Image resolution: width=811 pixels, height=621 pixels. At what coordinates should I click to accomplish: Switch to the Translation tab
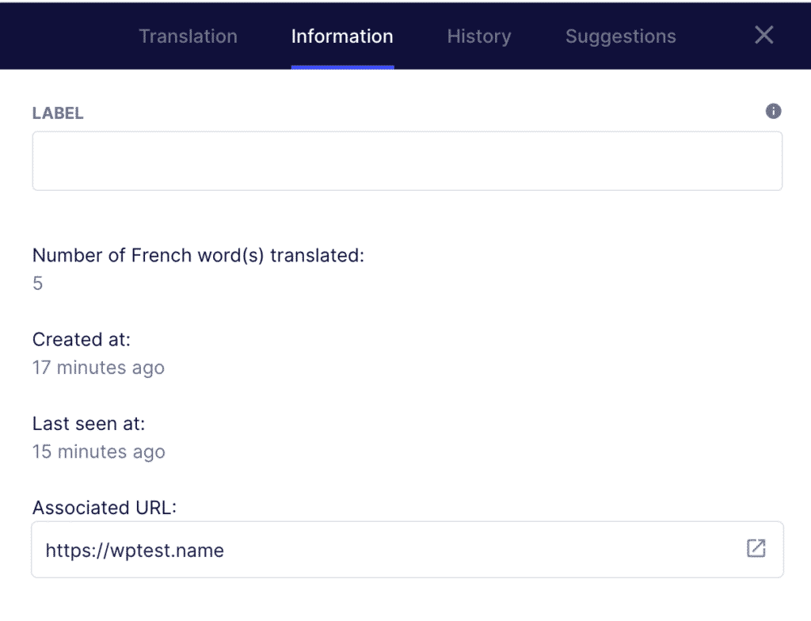click(188, 36)
